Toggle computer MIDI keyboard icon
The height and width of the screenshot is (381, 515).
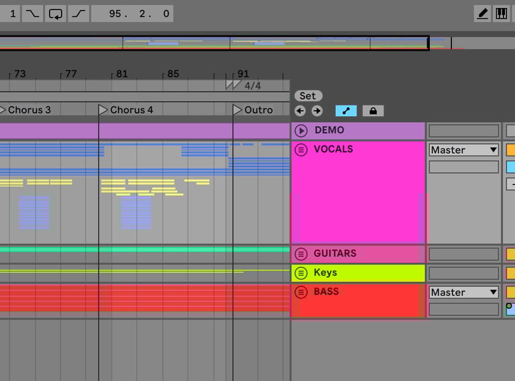[501, 13]
